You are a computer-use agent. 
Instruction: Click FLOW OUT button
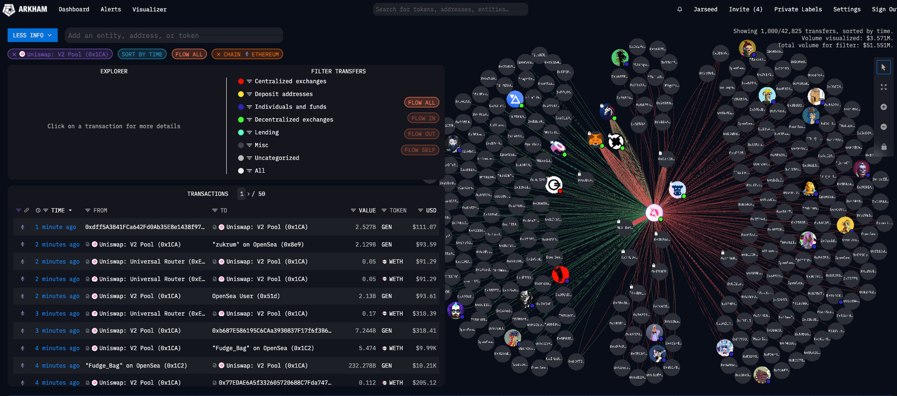[x=422, y=134]
